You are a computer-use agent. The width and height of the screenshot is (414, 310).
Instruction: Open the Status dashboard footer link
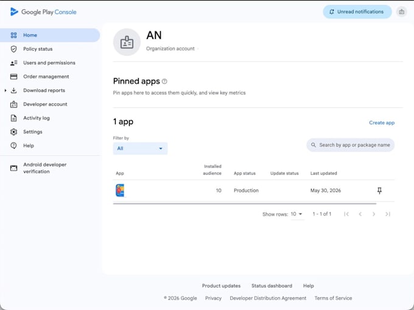click(x=272, y=286)
